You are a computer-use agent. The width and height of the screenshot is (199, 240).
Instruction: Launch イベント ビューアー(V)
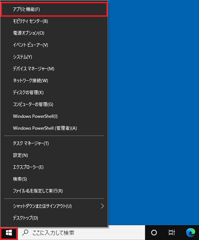tap(54, 45)
